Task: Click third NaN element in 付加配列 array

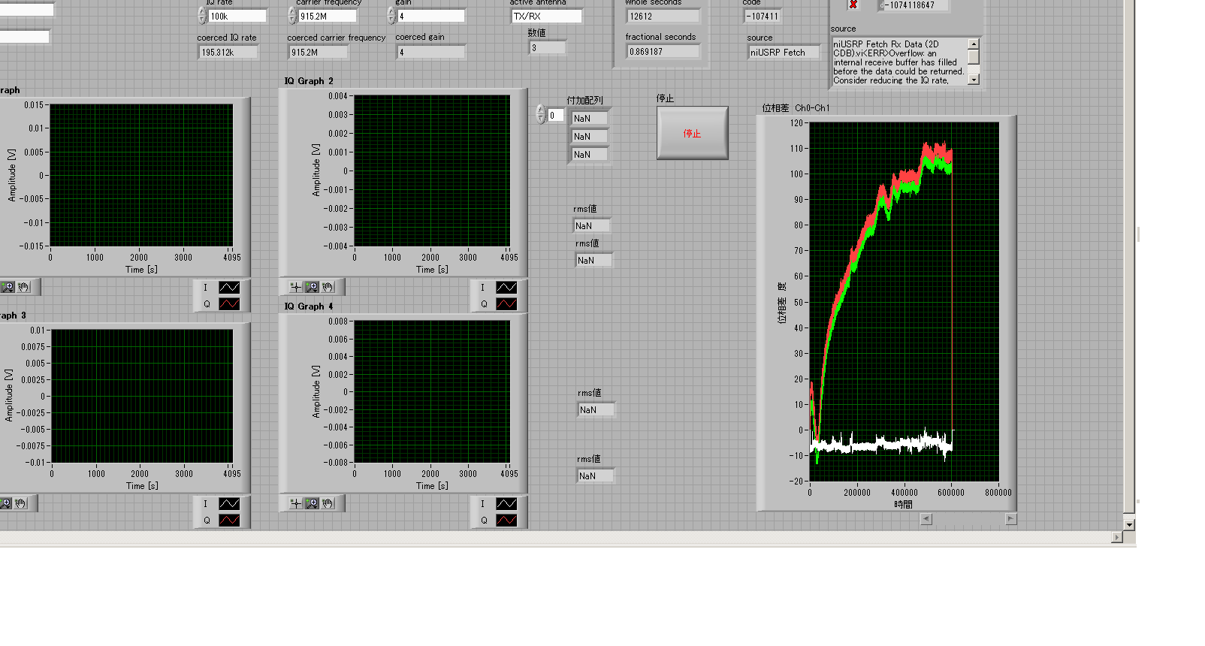Action: pos(590,154)
